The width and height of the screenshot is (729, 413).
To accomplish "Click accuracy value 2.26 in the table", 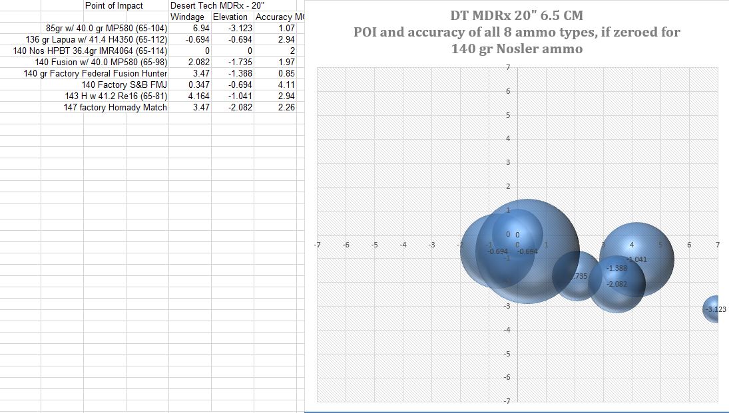I will point(286,107).
